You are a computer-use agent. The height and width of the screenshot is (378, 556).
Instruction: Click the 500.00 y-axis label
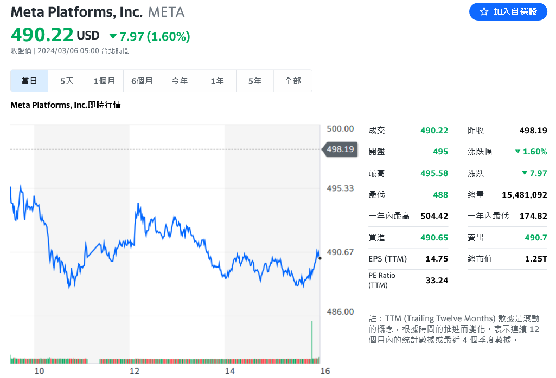[x=340, y=128]
